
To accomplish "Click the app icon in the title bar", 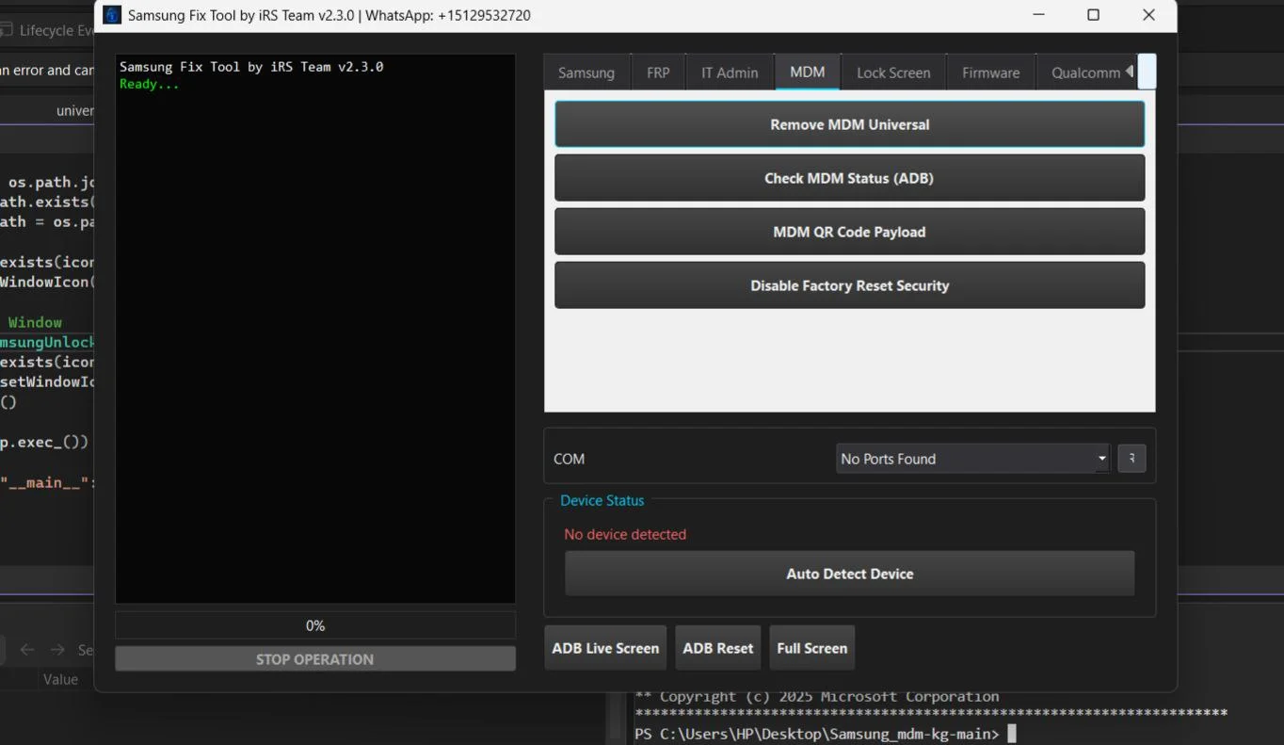I will (x=112, y=15).
